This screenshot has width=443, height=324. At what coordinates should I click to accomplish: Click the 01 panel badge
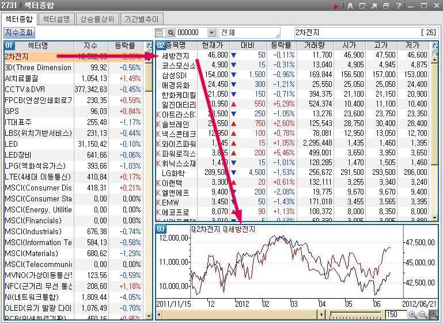(x=9, y=45)
